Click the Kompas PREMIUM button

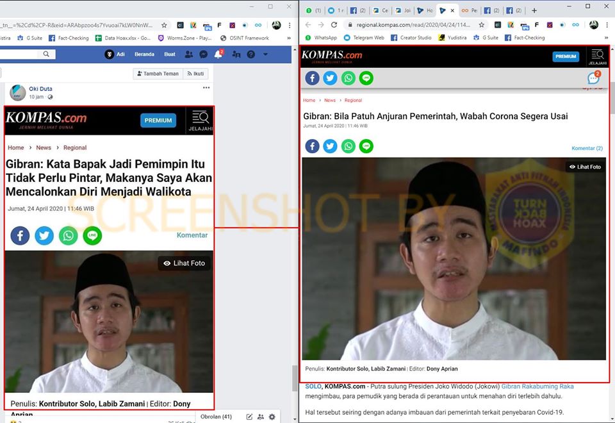tap(566, 56)
